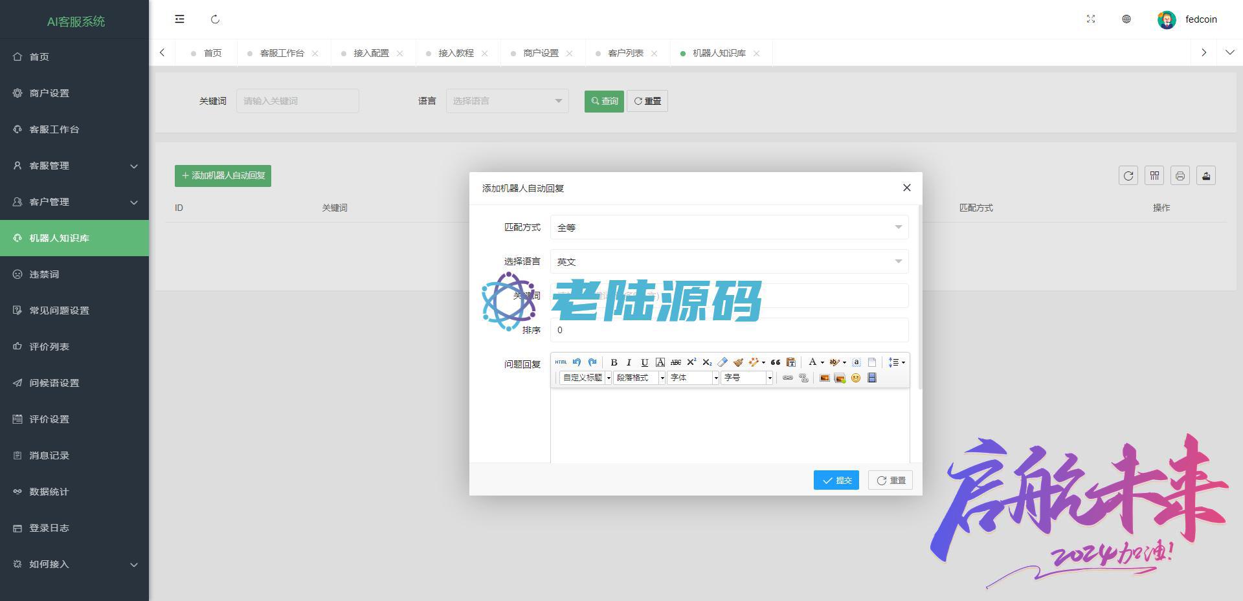
Task: Insert a hyperlink with the chain icon
Action: [787, 378]
